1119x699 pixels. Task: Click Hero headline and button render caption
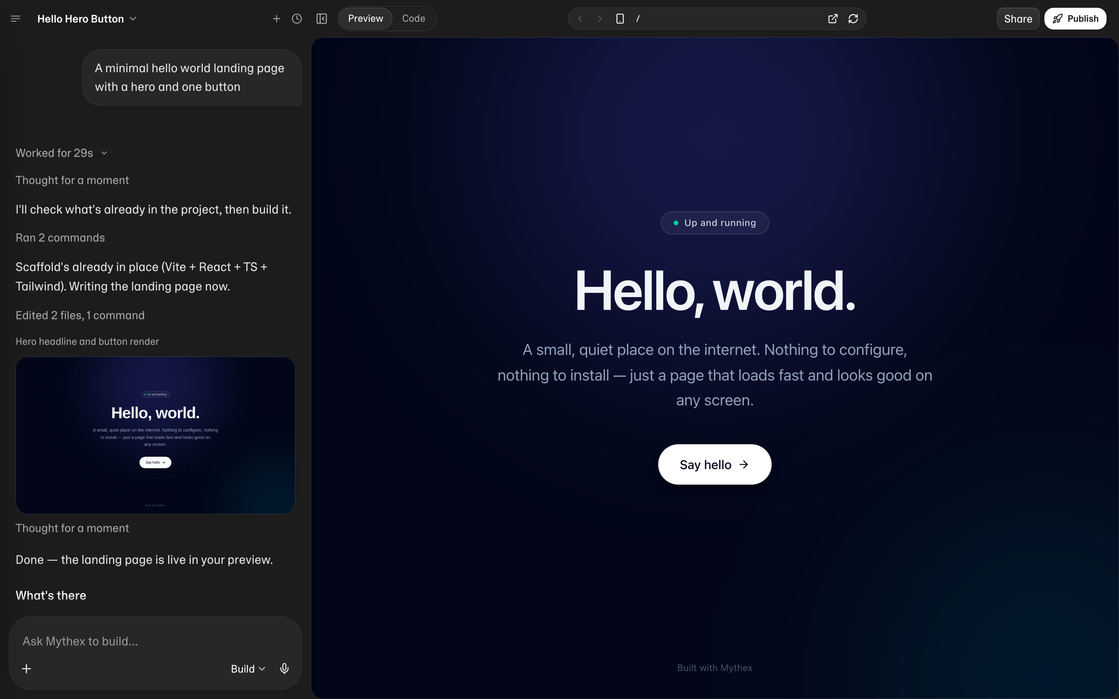click(x=87, y=342)
